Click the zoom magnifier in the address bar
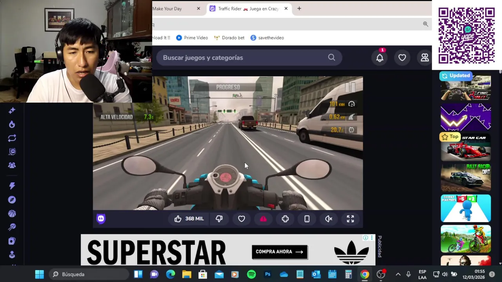Viewport: 502px width, 282px height. 426,24
